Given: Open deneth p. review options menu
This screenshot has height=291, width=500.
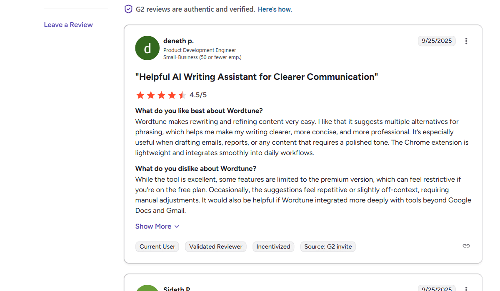Looking at the screenshot, I should coord(466,41).
